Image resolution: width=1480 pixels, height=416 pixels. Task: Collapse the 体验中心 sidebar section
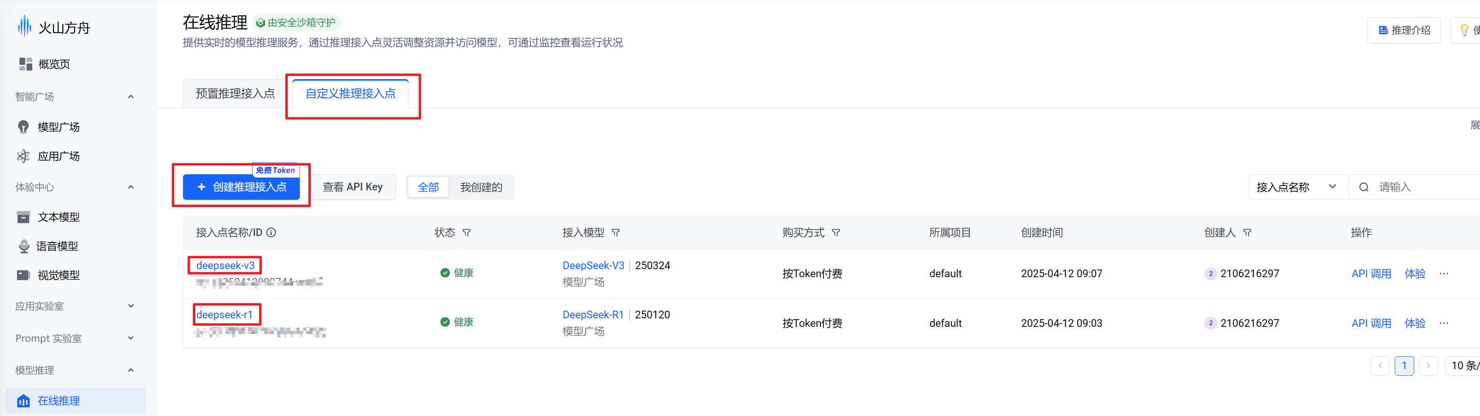[131, 187]
